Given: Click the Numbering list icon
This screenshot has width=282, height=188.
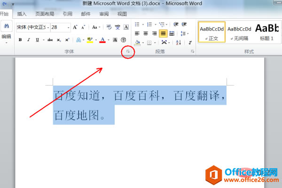Looking at the screenshot, I should point(149,24).
